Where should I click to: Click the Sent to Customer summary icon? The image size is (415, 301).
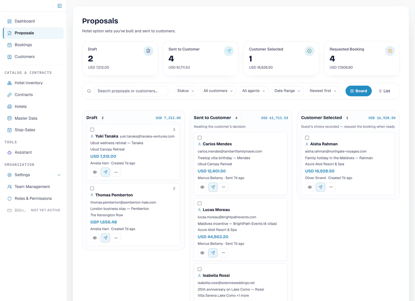click(x=229, y=51)
